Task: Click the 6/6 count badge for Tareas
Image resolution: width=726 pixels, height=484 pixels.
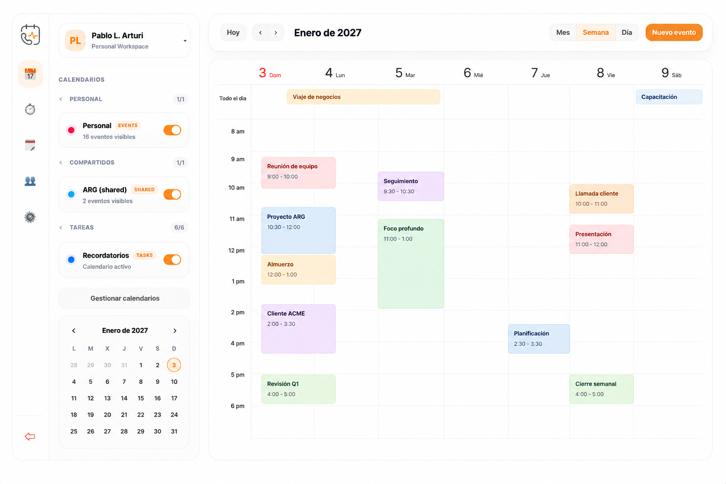Action: 179,228
